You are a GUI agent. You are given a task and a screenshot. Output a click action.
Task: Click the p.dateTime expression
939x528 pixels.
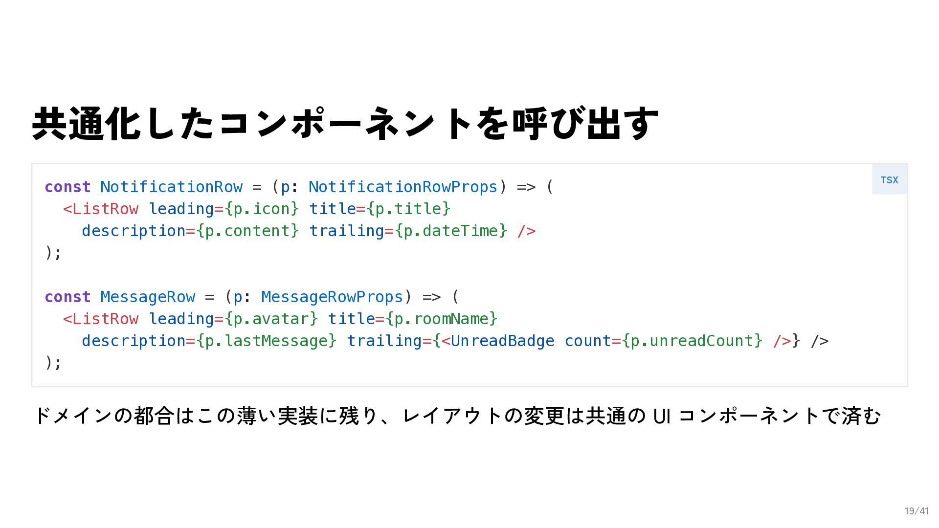[x=451, y=231]
